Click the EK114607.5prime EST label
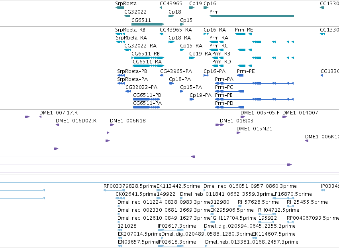 274,234
